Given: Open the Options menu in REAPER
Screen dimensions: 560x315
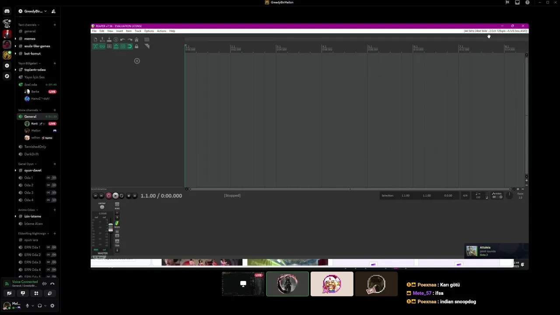Looking at the screenshot, I should [x=149, y=31].
